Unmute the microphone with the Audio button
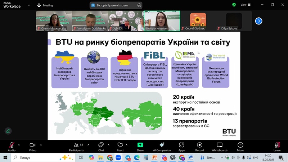The image size is (288, 162). pyautogui.click(x=12, y=146)
